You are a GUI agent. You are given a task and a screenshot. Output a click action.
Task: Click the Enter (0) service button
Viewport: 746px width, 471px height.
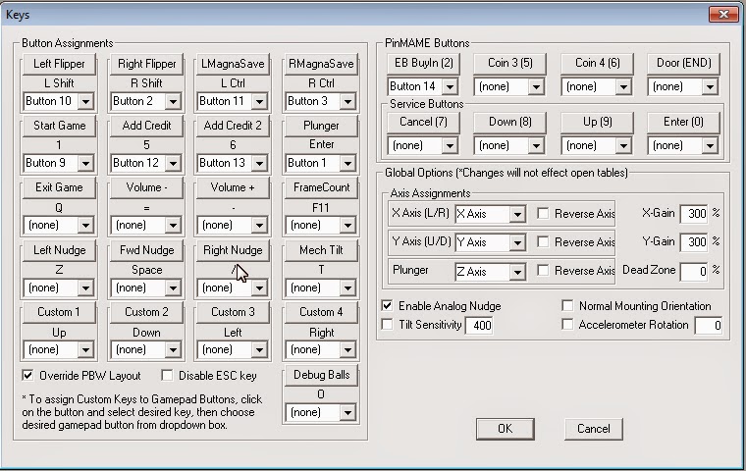point(684,123)
